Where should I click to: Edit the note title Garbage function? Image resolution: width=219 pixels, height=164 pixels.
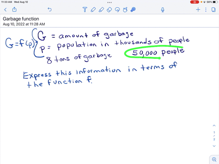pos(21,19)
